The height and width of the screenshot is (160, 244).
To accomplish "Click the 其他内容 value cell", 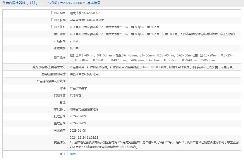I will point(75,95).
